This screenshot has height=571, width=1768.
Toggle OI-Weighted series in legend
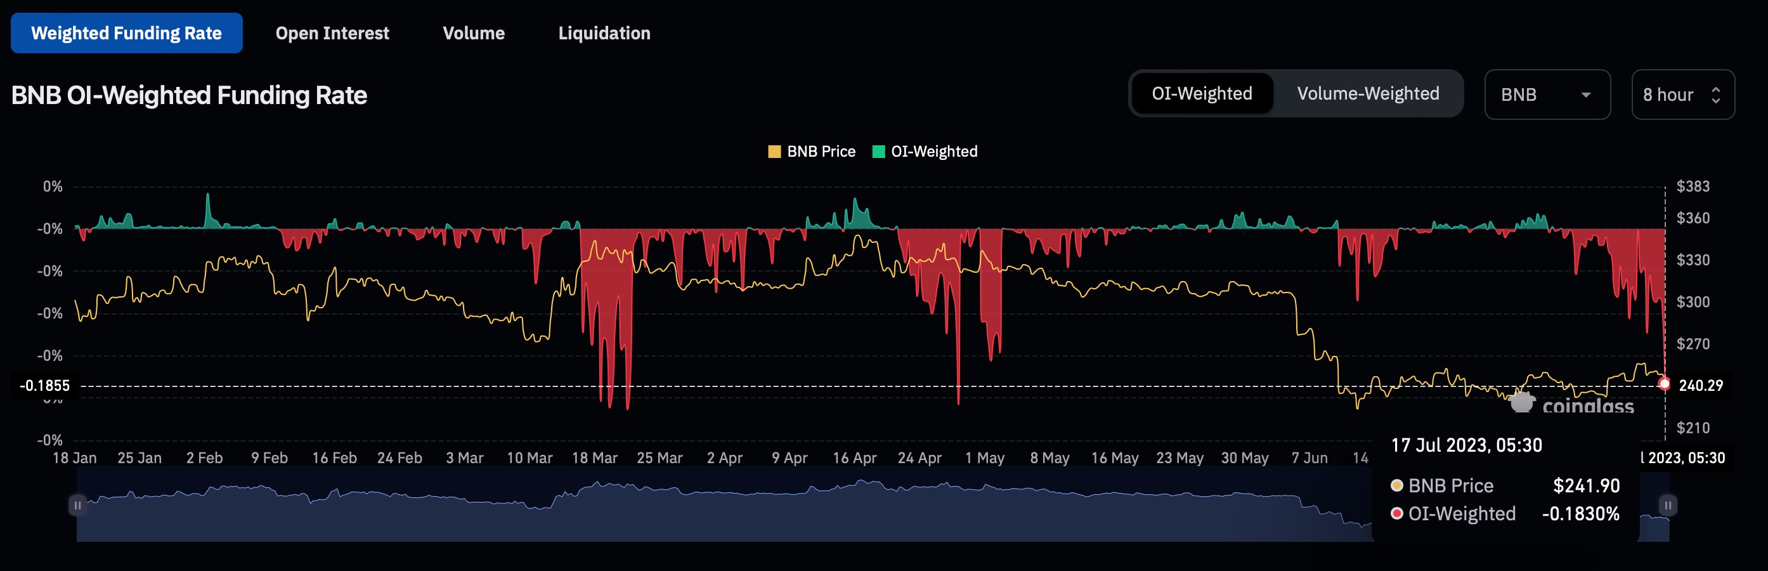pos(925,152)
